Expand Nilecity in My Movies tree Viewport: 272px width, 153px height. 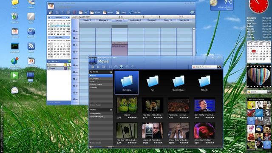[91, 88]
